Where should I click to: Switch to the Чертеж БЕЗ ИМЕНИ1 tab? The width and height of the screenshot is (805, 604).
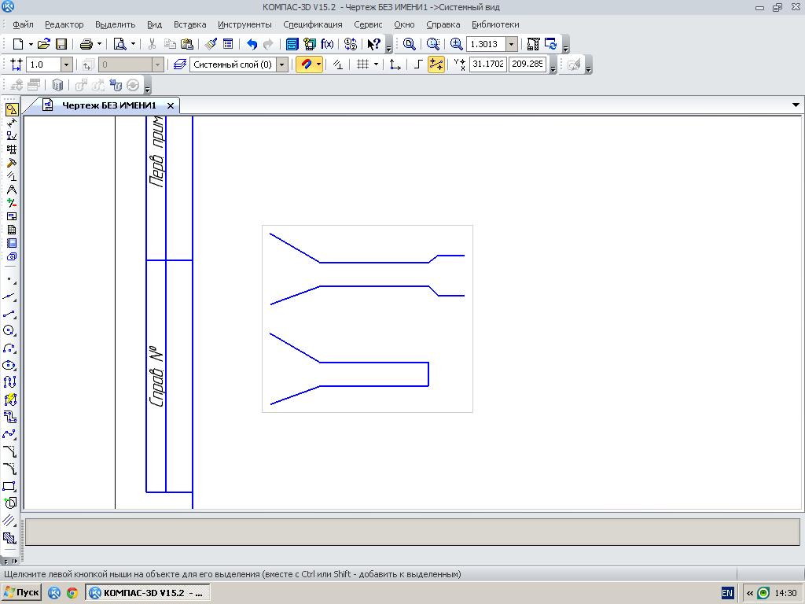pyautogui.click(x=108, y=105)
